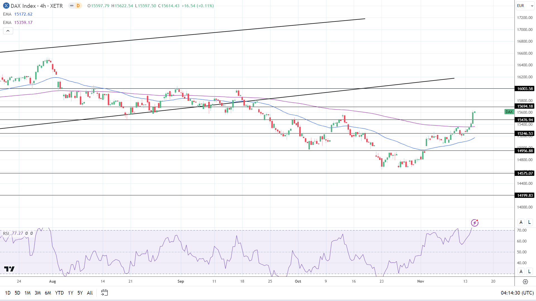Image resolution: width=536 pixels, height=301 pixels.
Task: Toggle auto scale A on price pane
Action: pyautogui.click(x=521, y=222)
